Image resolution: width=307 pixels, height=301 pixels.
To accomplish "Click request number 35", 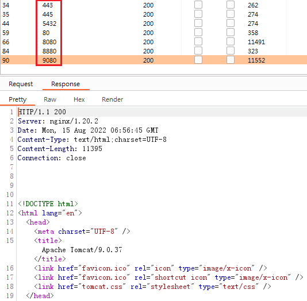I will click(6, 14).
